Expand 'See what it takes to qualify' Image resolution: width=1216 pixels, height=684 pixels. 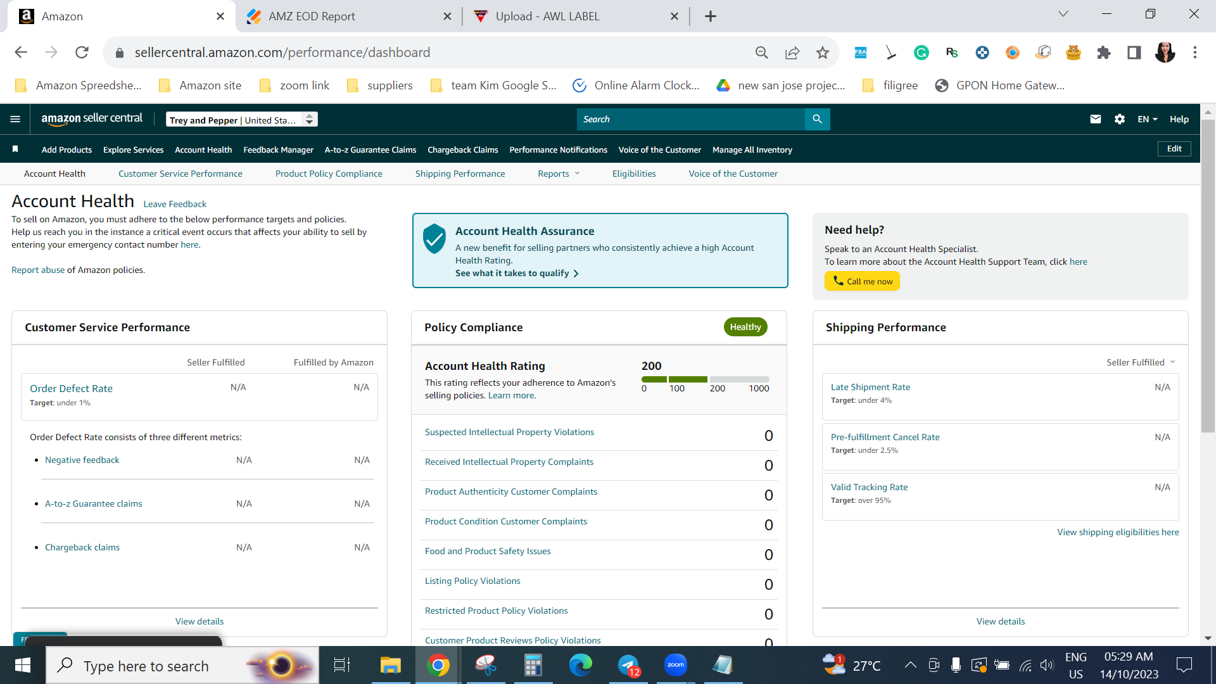click(x=517, y=273)
